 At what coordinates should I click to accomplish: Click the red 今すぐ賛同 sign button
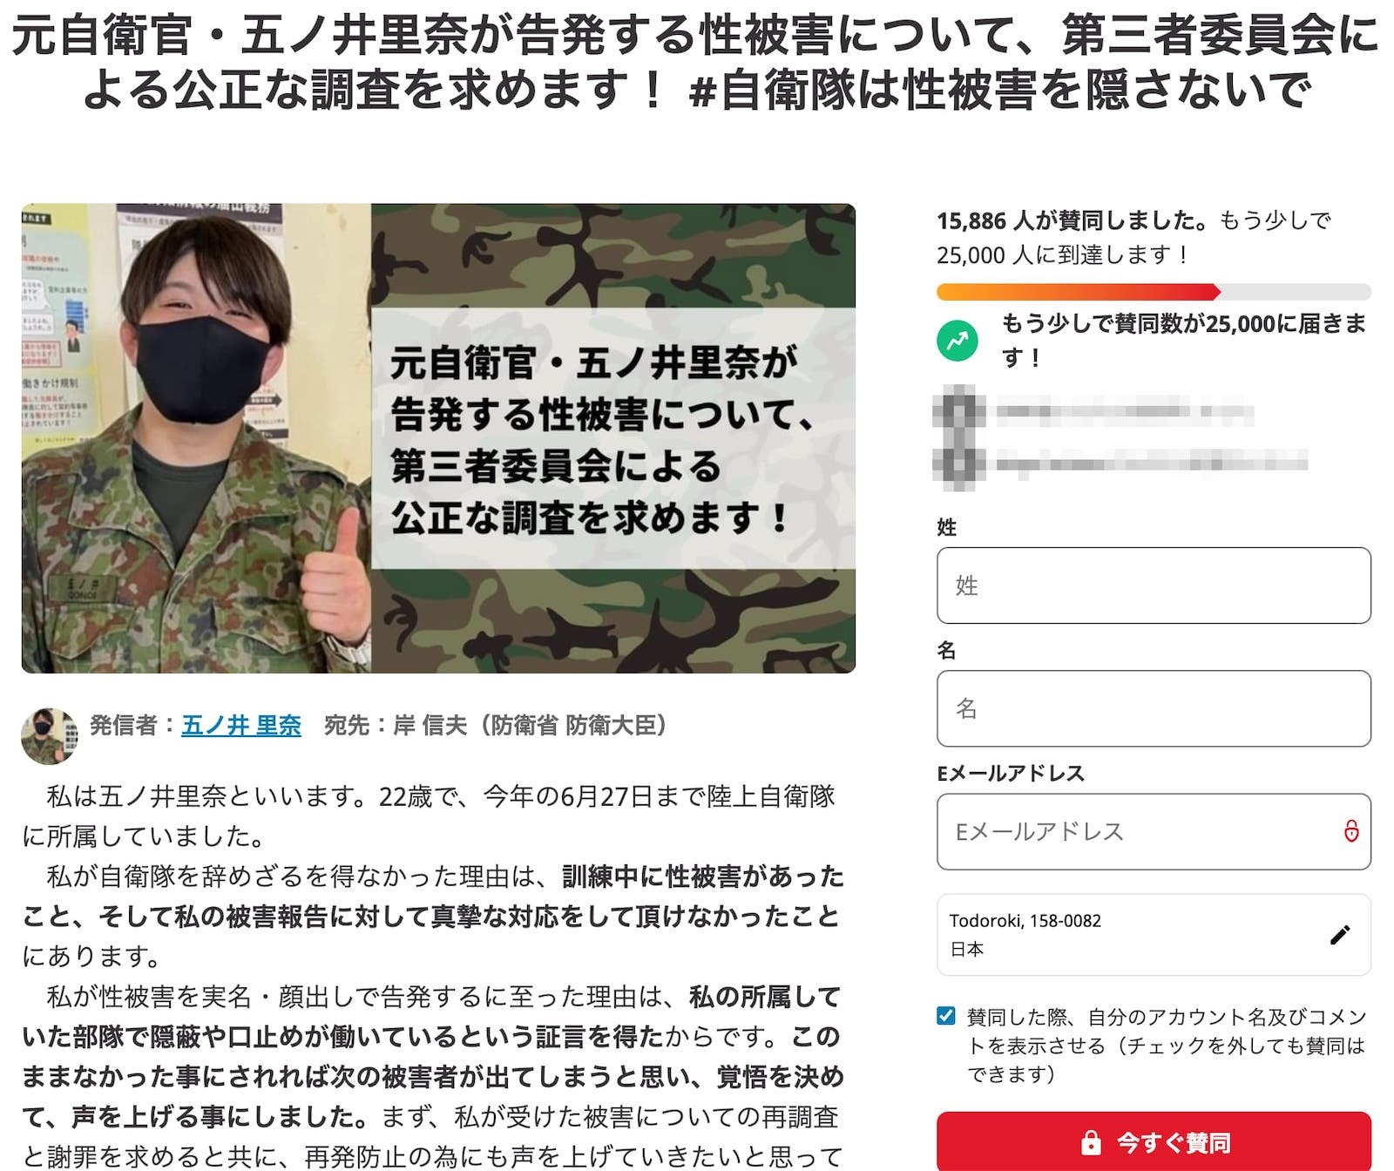1154,1141
